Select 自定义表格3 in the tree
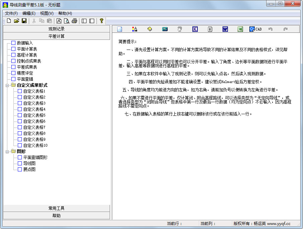The width and height of the screenshot is (303, 229). (x=35, y=103)
